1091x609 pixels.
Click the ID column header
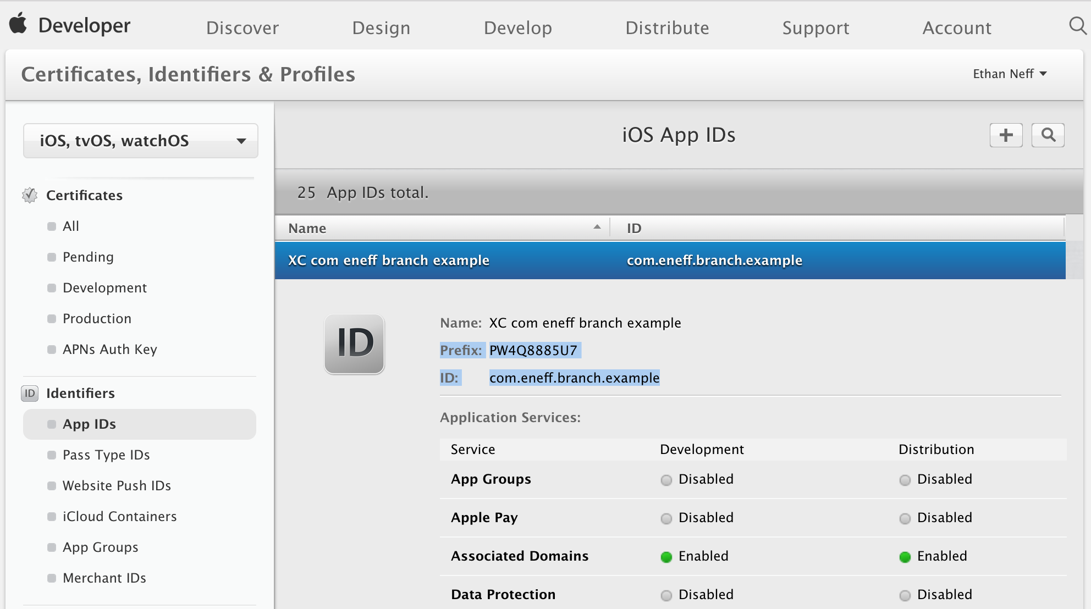[634, 228]
